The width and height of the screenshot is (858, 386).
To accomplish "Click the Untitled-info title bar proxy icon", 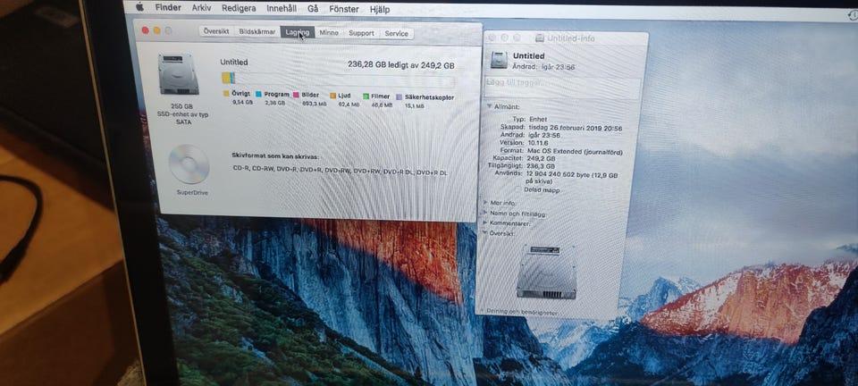I will (540, 38).
